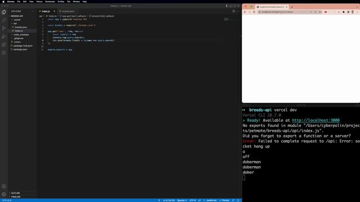This screenshot has height=202, width=360.
Task: Click the Prettier status bar item
Action: (224, 200)
